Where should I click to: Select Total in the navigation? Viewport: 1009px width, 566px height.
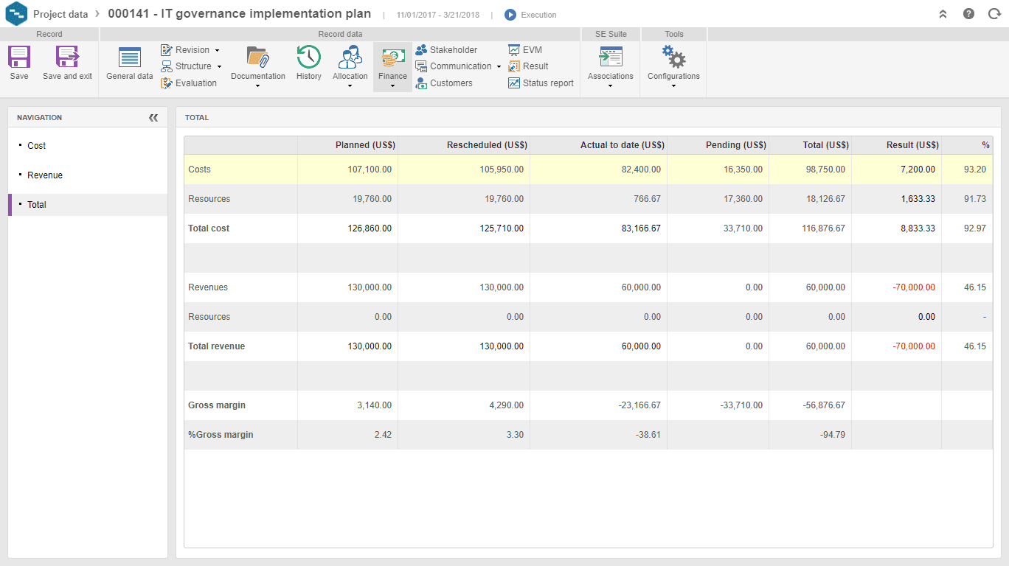click(x=88, y=205)
